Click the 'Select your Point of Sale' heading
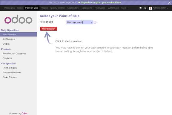 (59, 16)
